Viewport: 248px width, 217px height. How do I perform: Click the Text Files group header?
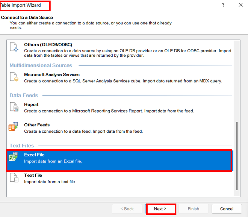click(x=22, y=146)
